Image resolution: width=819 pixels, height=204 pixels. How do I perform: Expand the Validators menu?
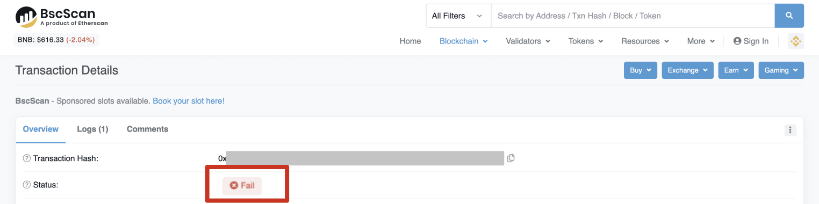point(528,41)
